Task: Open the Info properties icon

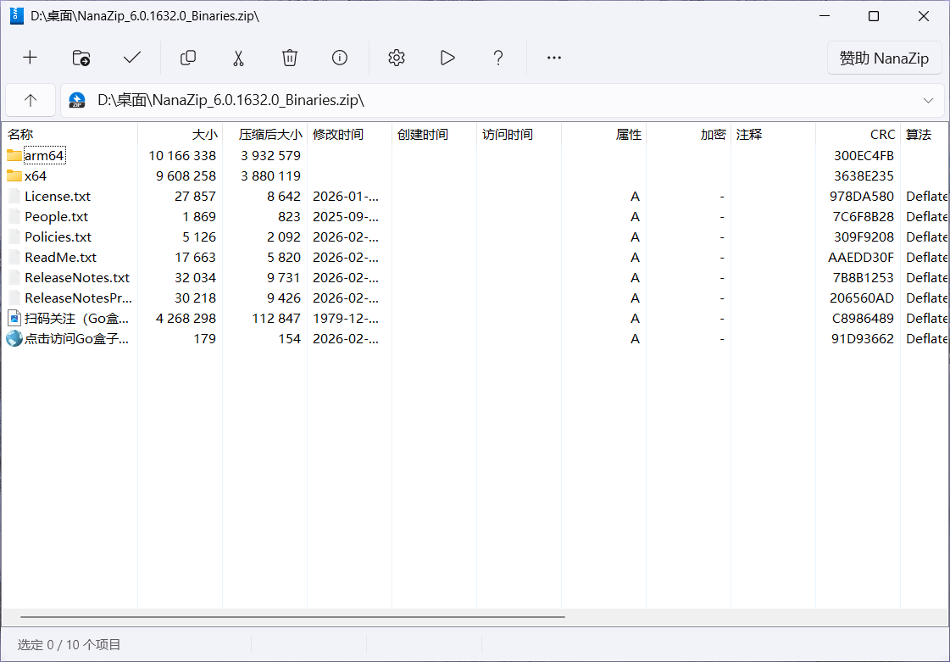Action: 340,58
